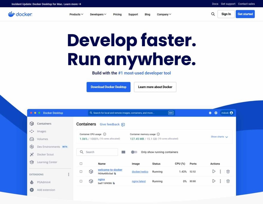Expand the Products dropdown menu
This screenshot has width=263, height=204.
point(76,14)
